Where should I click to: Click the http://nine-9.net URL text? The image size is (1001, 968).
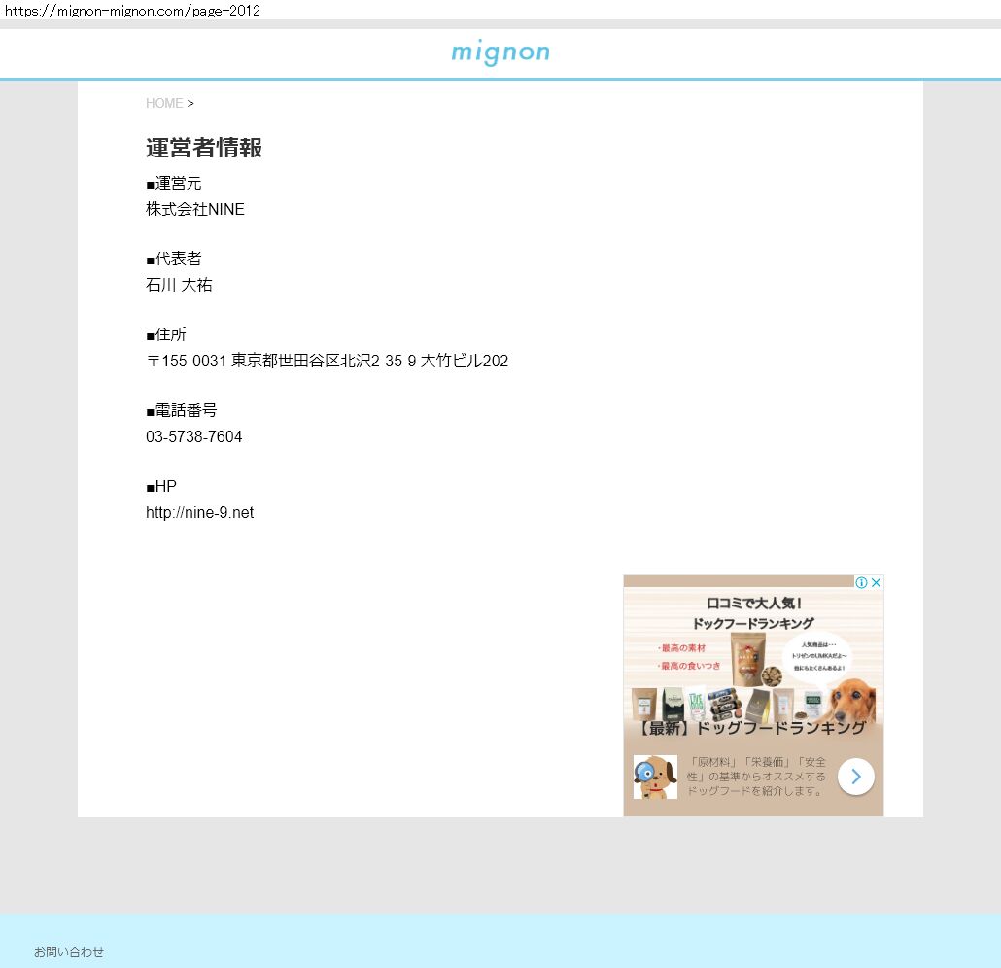coord(199,512)
